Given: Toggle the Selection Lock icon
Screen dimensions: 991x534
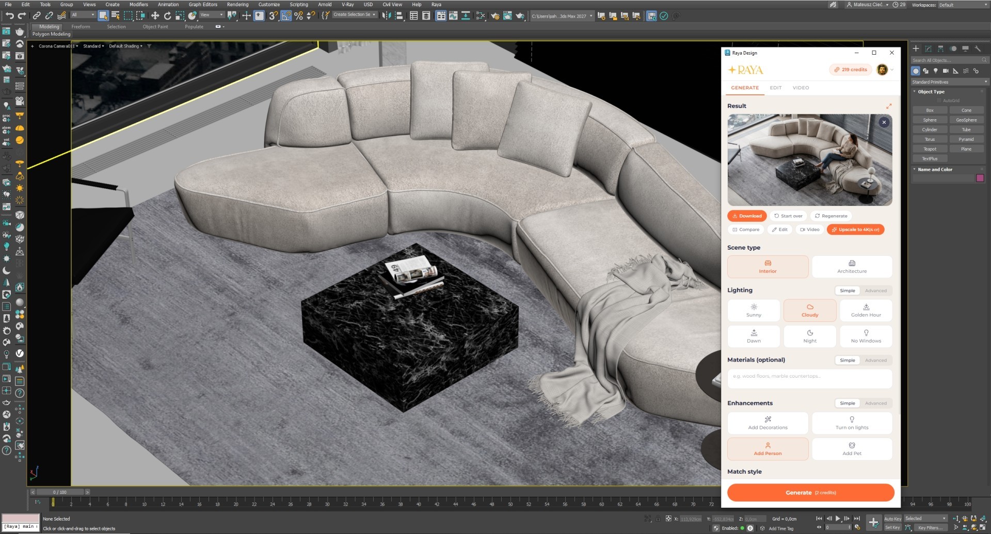Looking at the screenshot, I should [658, 519].
